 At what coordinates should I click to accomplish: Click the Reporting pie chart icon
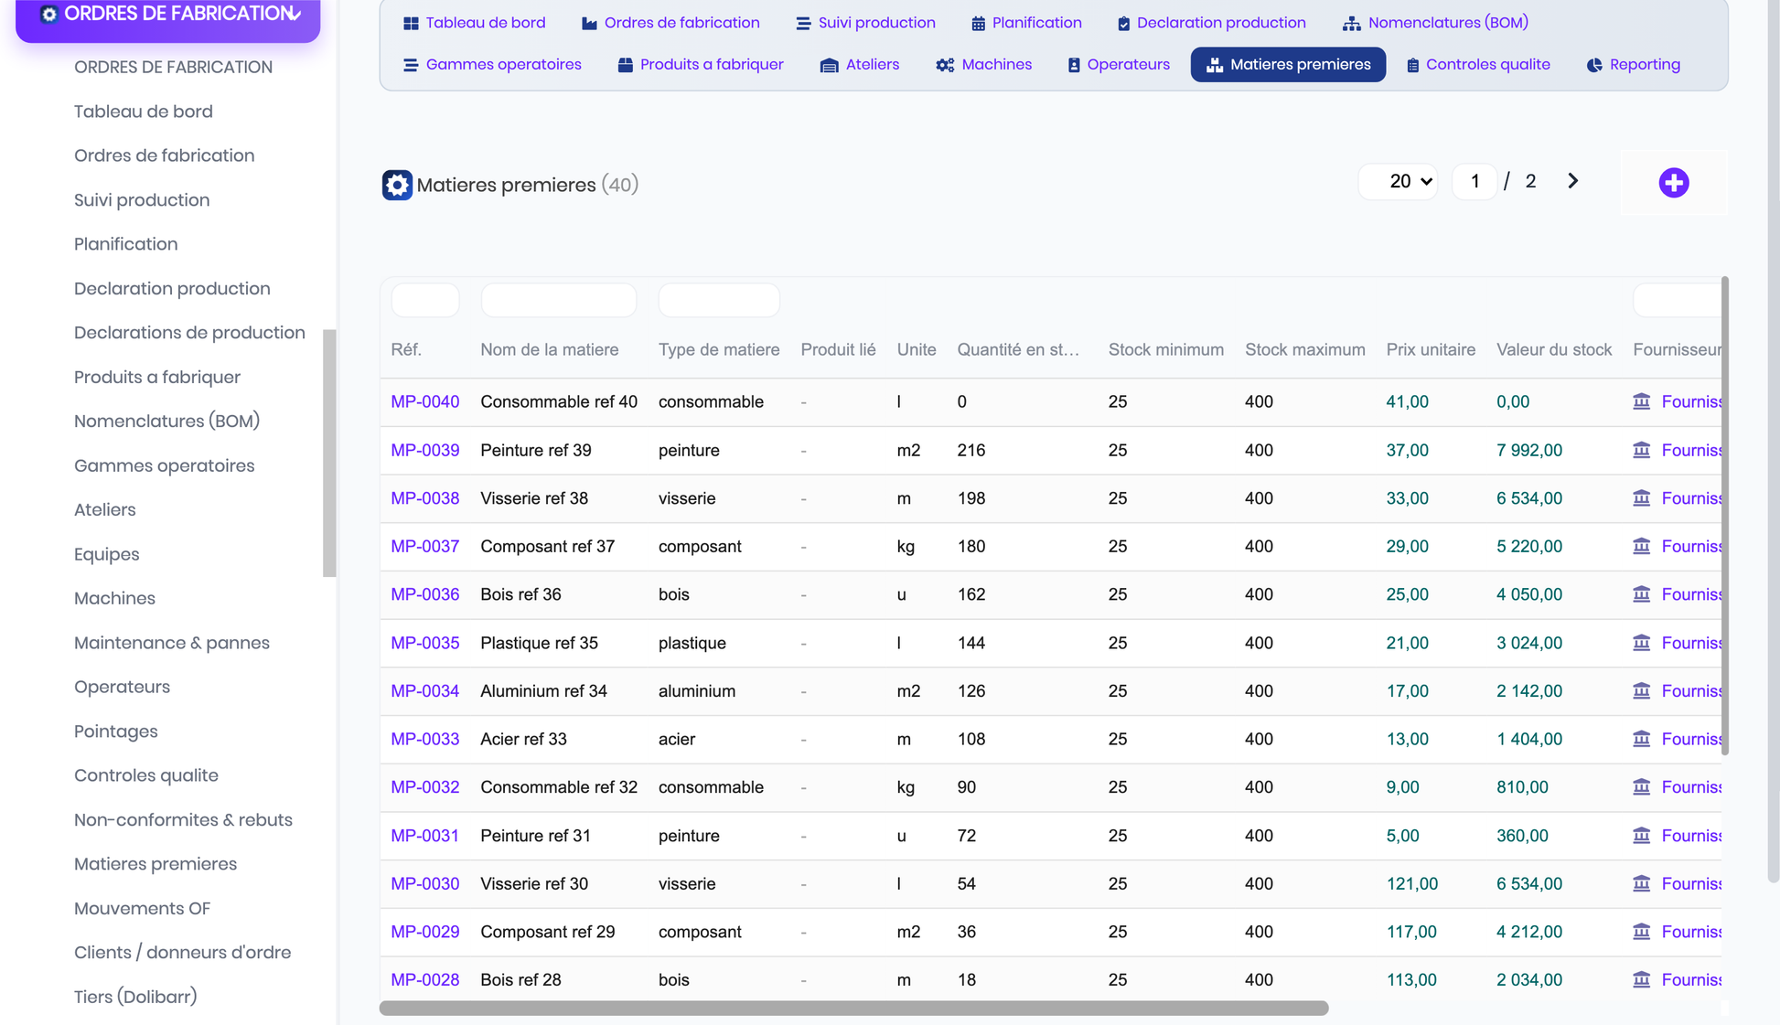1594,65
